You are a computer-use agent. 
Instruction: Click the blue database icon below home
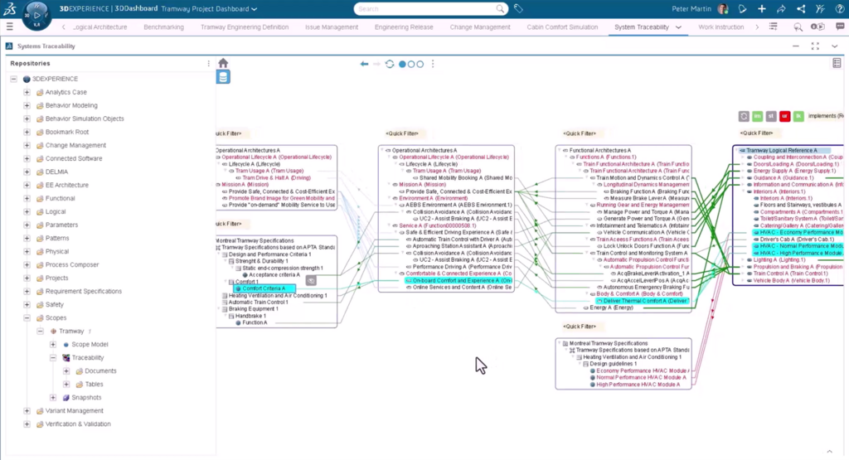(x=223, y=78)
